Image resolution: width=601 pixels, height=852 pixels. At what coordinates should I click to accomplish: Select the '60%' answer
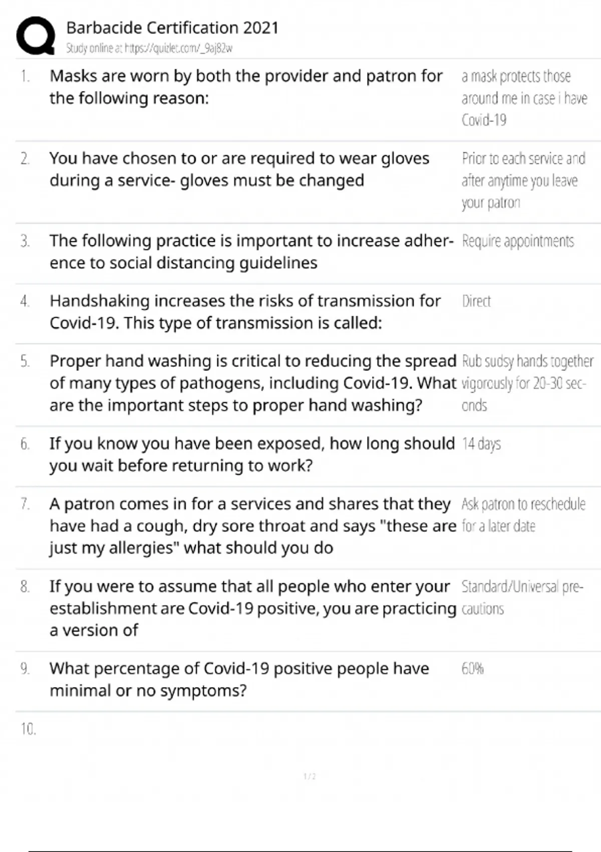(472, 669)
